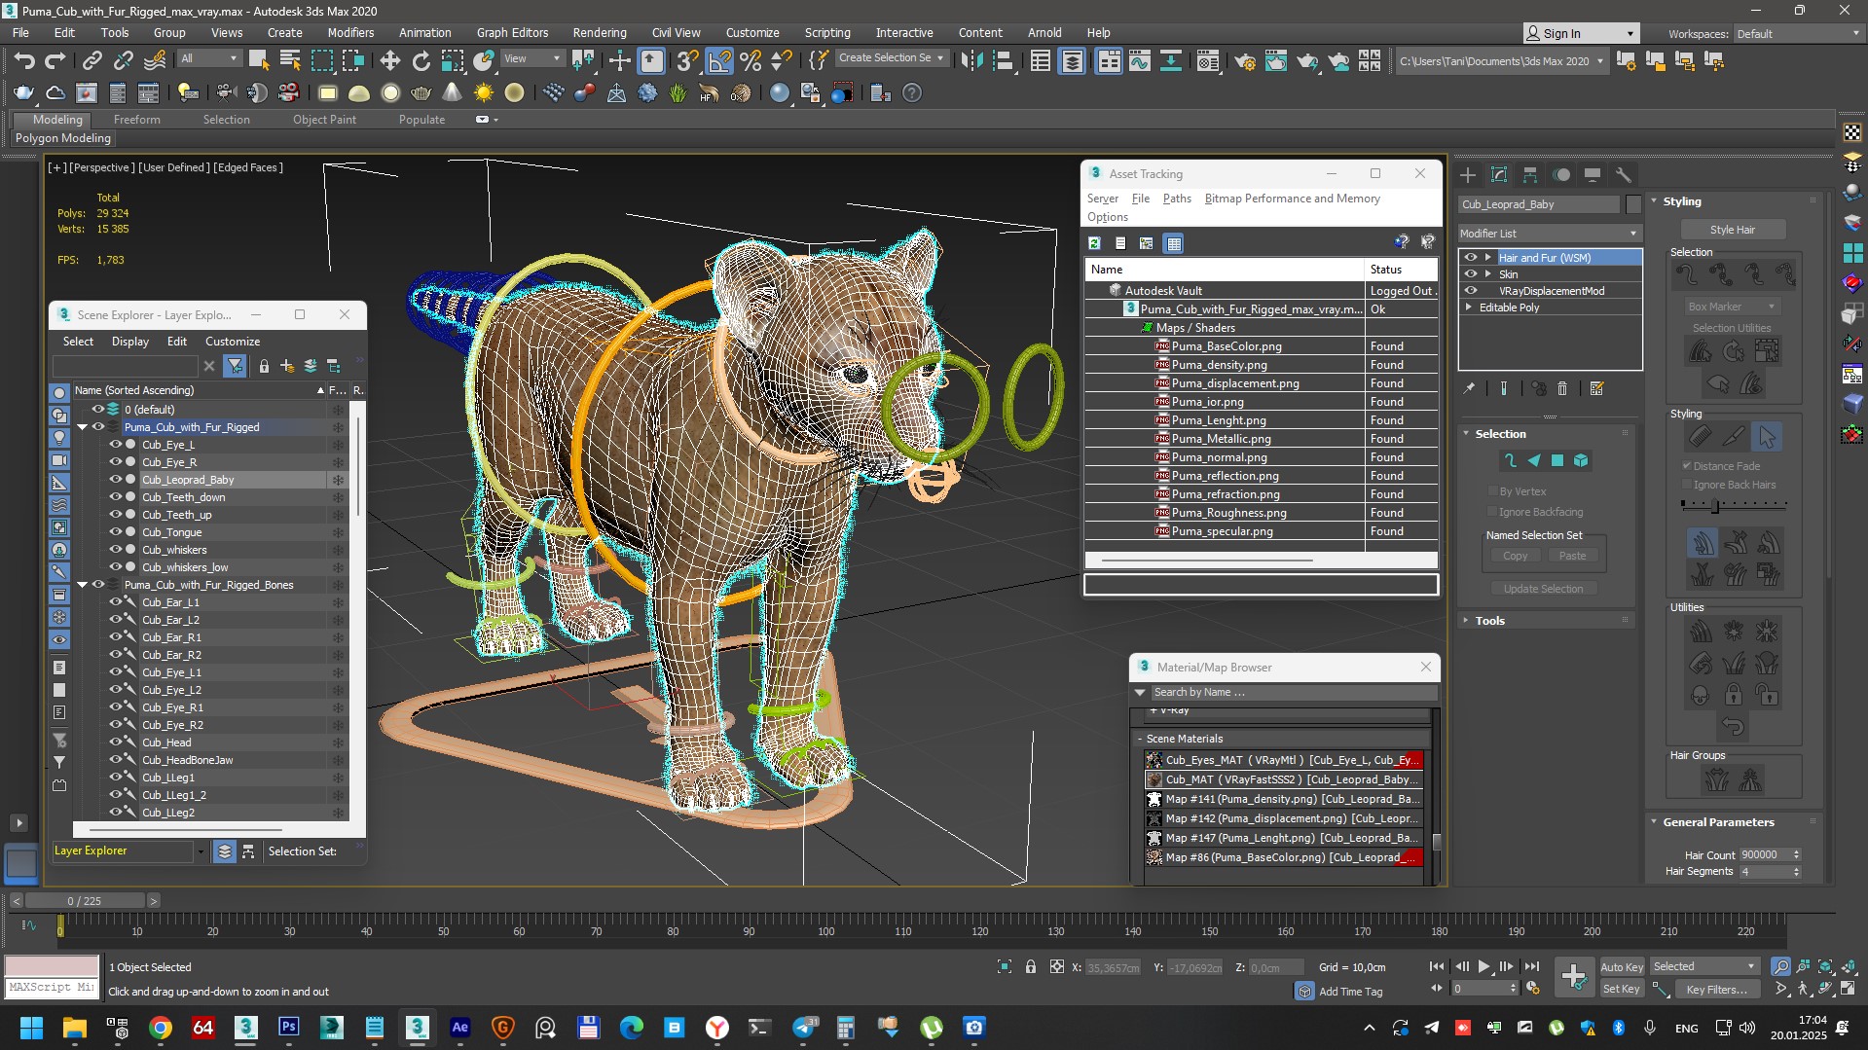Click the Redo arrow icon
The width and height of the screenshot is (1868, 1050).
tap(55, 60)
